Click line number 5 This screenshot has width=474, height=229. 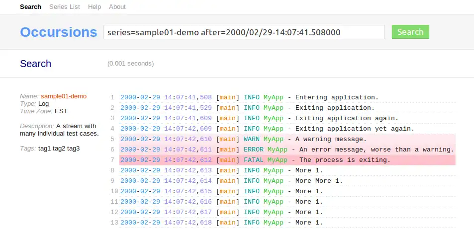(x=112, y=139)
